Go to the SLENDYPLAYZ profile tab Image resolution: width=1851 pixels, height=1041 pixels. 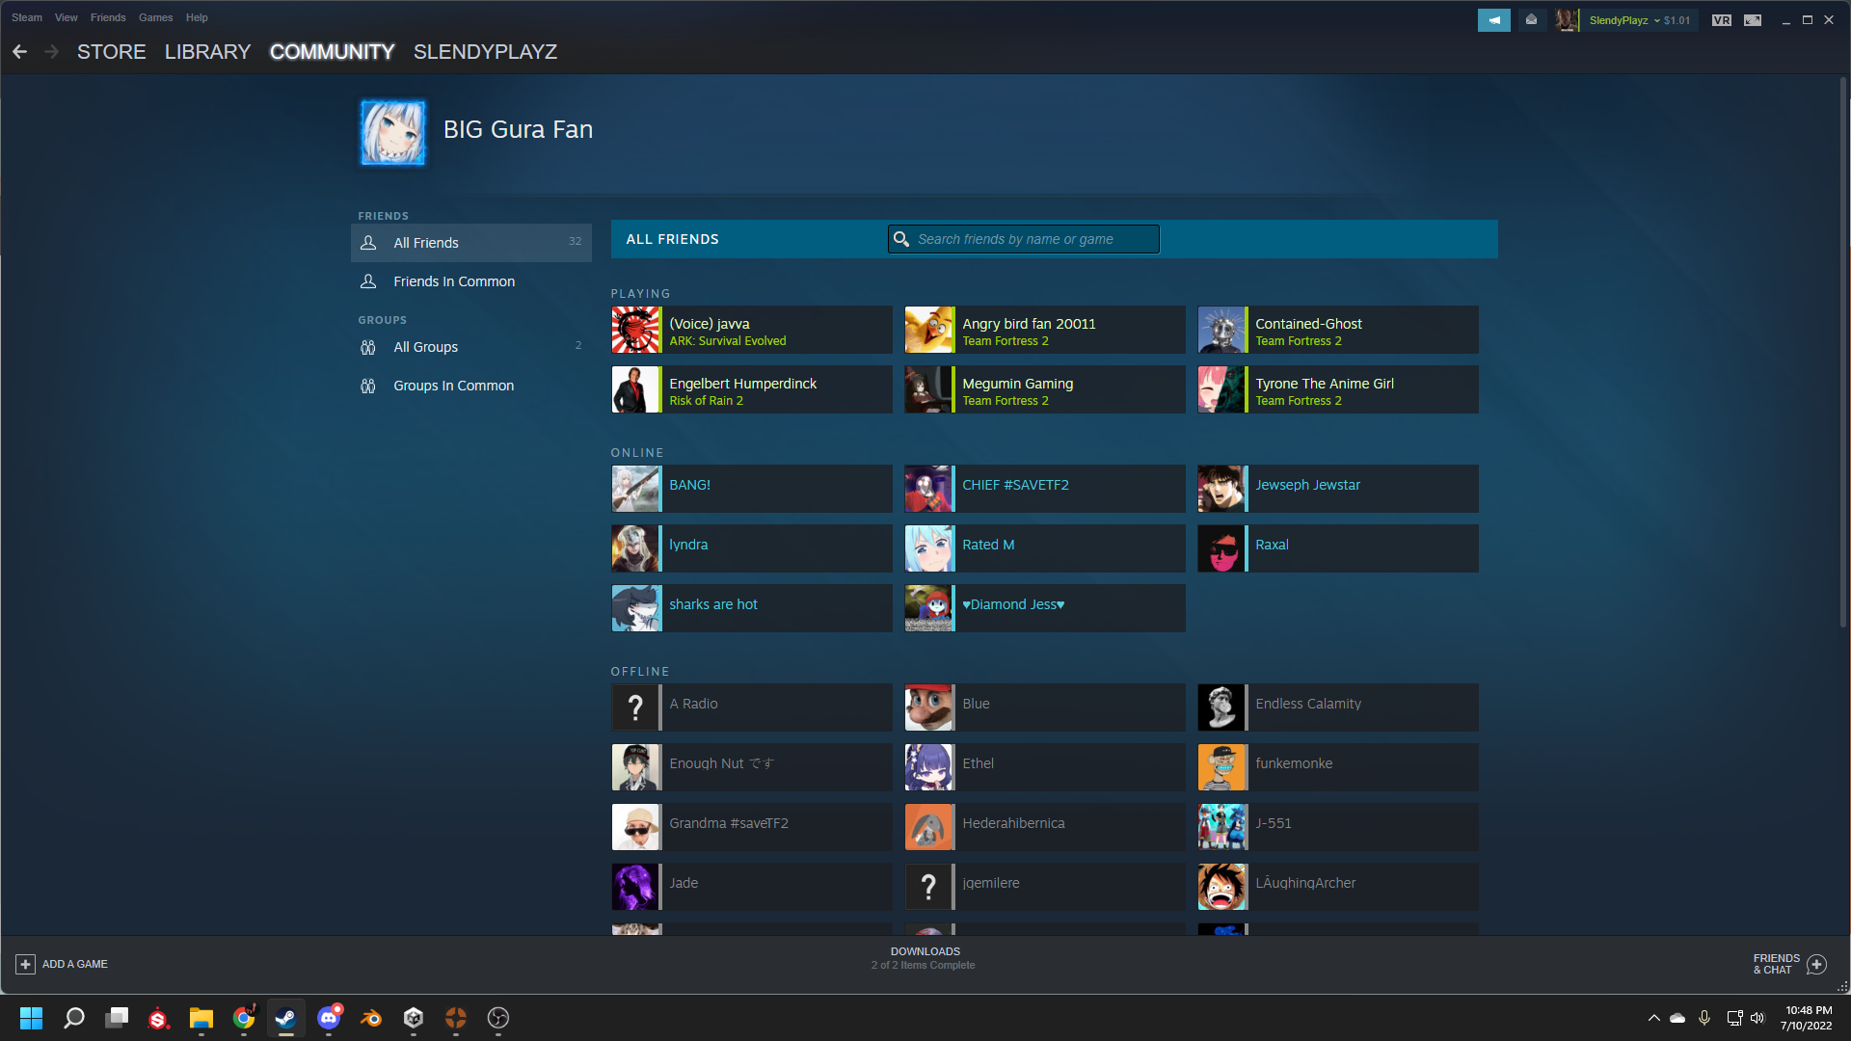coord(485,52)
